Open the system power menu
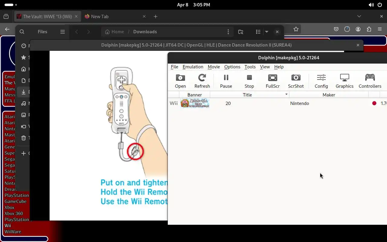 tap(380, 5)
